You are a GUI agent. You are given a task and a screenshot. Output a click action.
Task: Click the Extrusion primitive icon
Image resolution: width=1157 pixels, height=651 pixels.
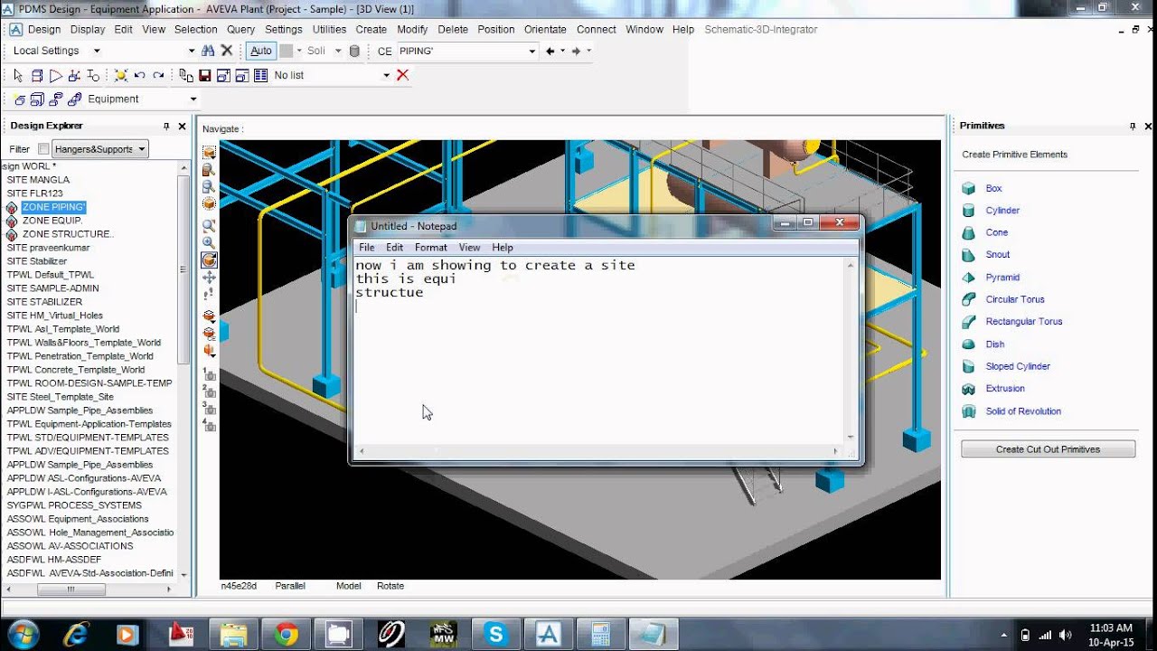[969, 389]
